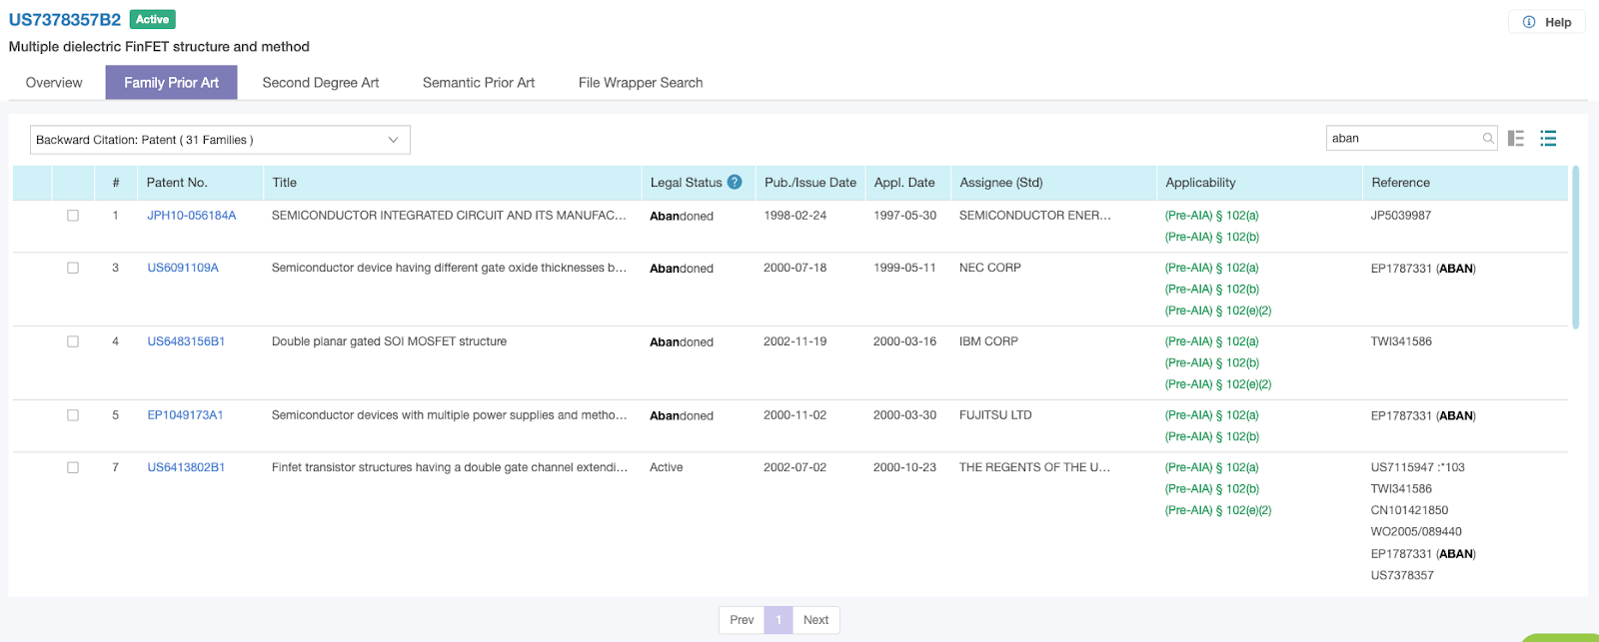
Task: Click assignee FUJITSU LTD
Action: click(995, 415)
